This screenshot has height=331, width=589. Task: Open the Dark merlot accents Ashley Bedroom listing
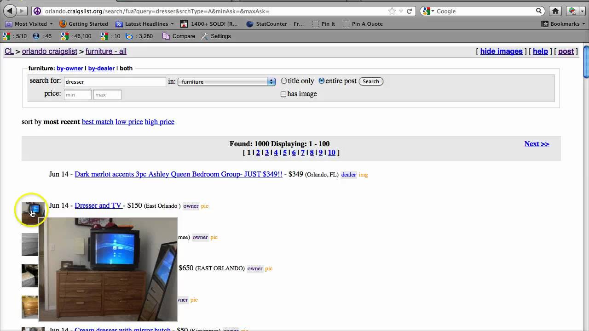pos(179,174)
